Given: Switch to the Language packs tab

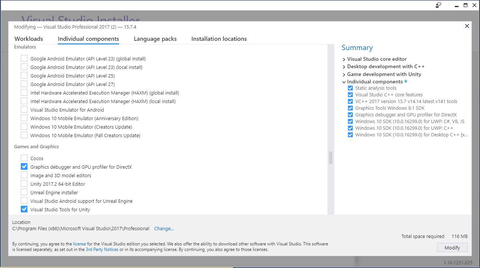Looking at the screenshot, I should tap(155, 39).
